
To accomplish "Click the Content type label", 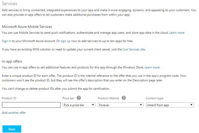I will coord(155,98).
